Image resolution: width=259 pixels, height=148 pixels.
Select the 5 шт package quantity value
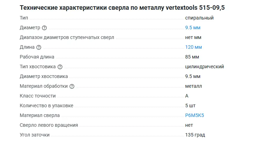tap(190, 106)
